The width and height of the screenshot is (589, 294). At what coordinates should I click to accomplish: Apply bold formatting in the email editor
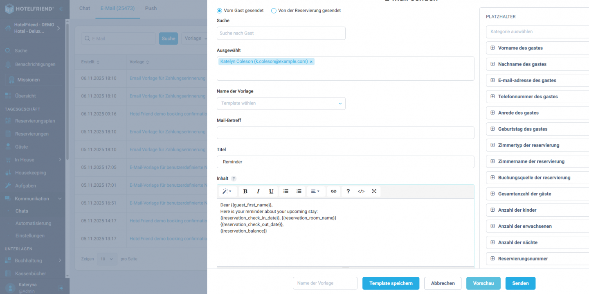(x=245, y=191)
